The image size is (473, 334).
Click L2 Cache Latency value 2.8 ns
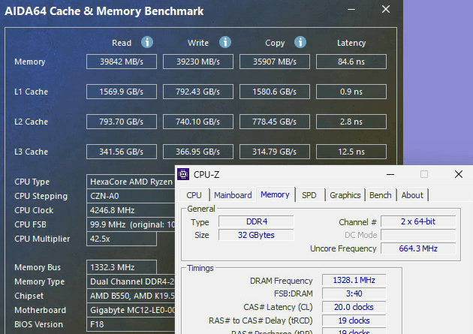pos(351,122)
